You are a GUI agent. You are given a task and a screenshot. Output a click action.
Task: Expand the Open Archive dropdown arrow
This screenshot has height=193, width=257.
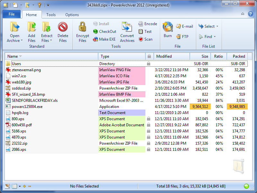(x=22, y=40)
